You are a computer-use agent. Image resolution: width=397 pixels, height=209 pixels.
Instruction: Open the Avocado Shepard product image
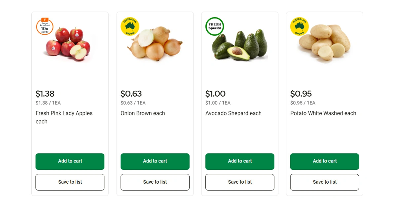point(240,46)
